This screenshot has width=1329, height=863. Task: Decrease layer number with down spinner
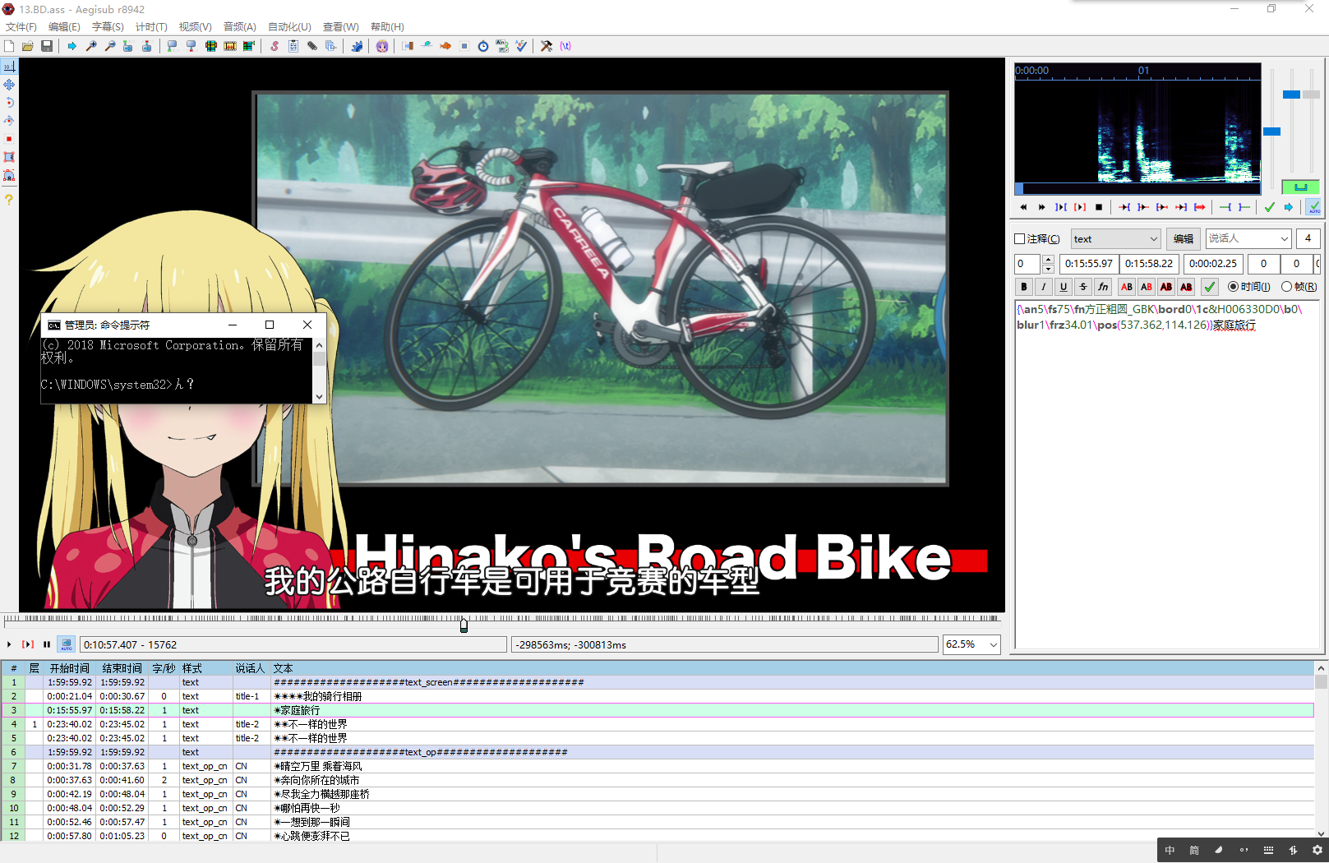(x=1048, y=269)
